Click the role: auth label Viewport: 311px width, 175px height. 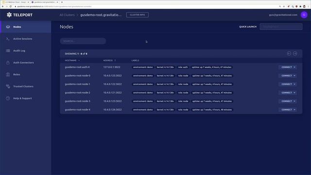click(183, 67)
